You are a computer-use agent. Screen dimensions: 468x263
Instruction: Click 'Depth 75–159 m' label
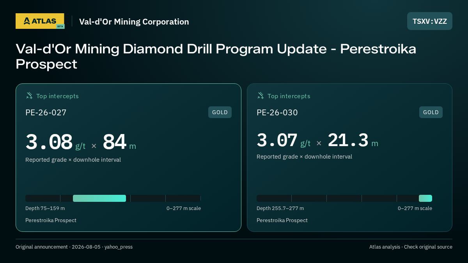45,208
